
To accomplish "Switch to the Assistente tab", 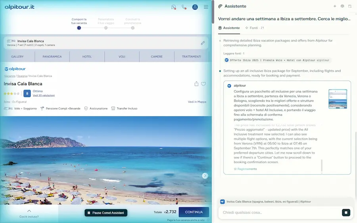I will [x=229, y=28].
